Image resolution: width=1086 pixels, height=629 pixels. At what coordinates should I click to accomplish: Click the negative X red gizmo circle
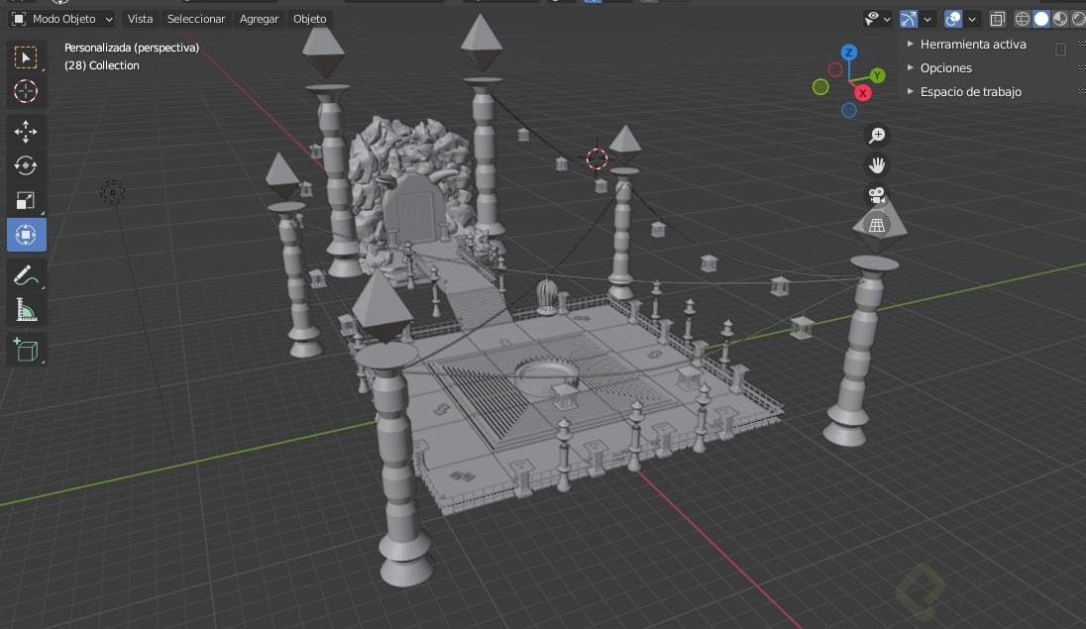[835, 70]
